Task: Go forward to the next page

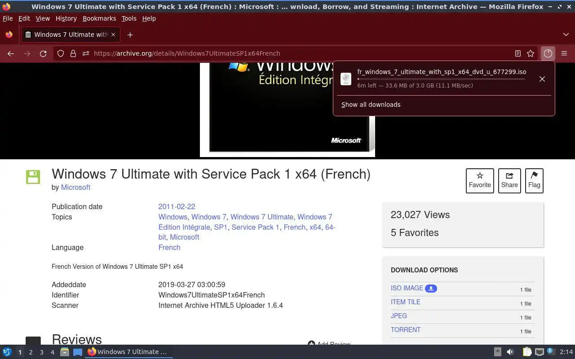Action: (x=27, y=53)
